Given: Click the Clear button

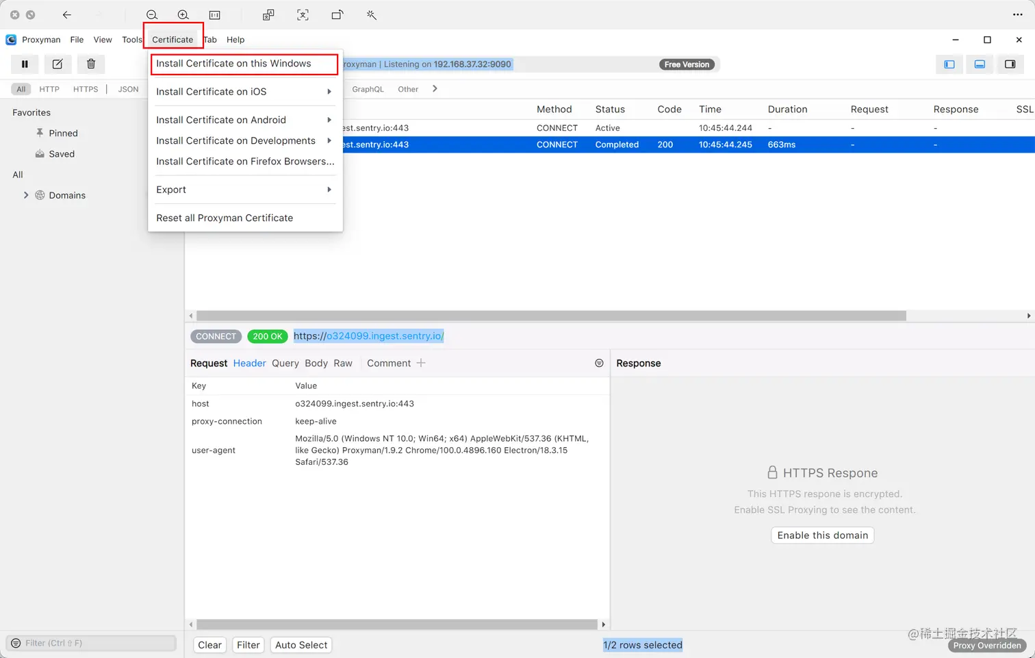Looking at the screenshot, I should (x=209, y=645).
